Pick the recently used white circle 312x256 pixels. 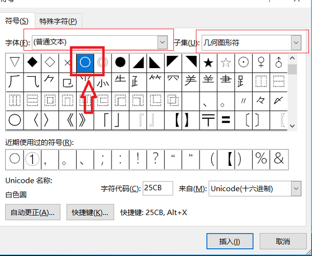[x=15, y=159]
